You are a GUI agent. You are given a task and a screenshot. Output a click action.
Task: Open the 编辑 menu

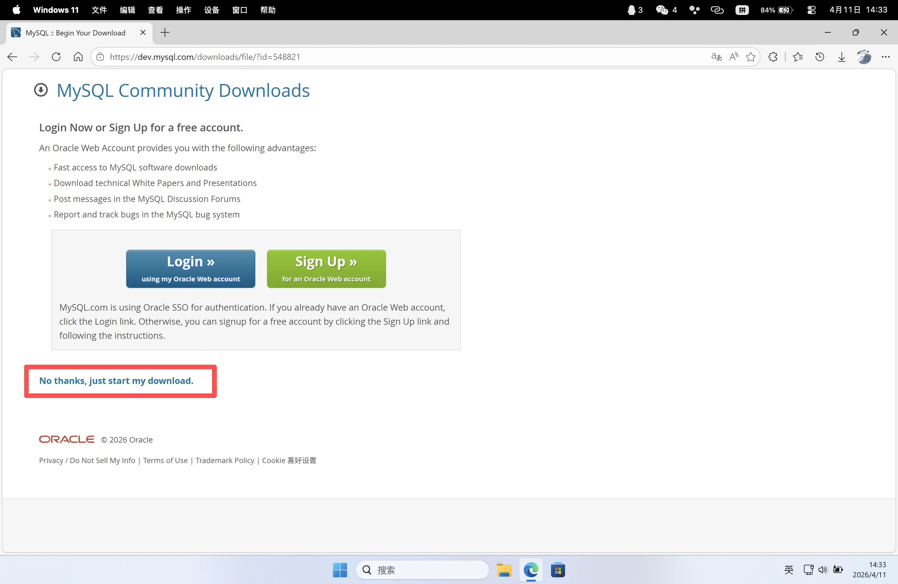[x=127, y=10]
